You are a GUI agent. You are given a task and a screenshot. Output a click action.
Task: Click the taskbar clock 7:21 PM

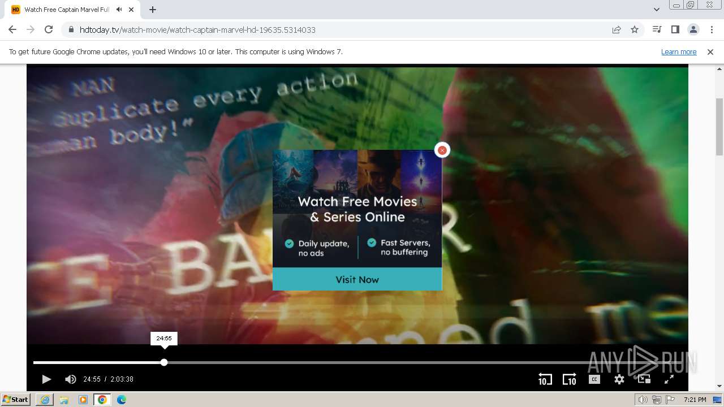[x=695, y=400]
